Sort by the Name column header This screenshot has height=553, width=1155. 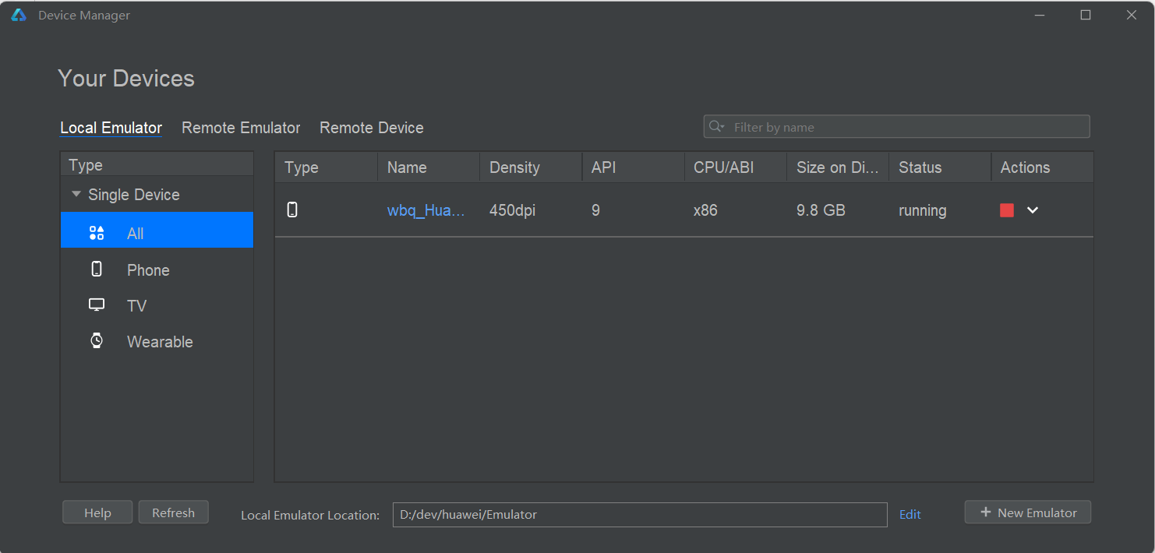(429, 167)
